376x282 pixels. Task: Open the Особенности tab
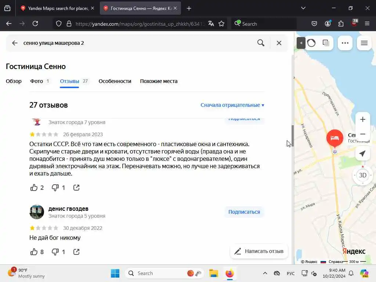point(115,81)
